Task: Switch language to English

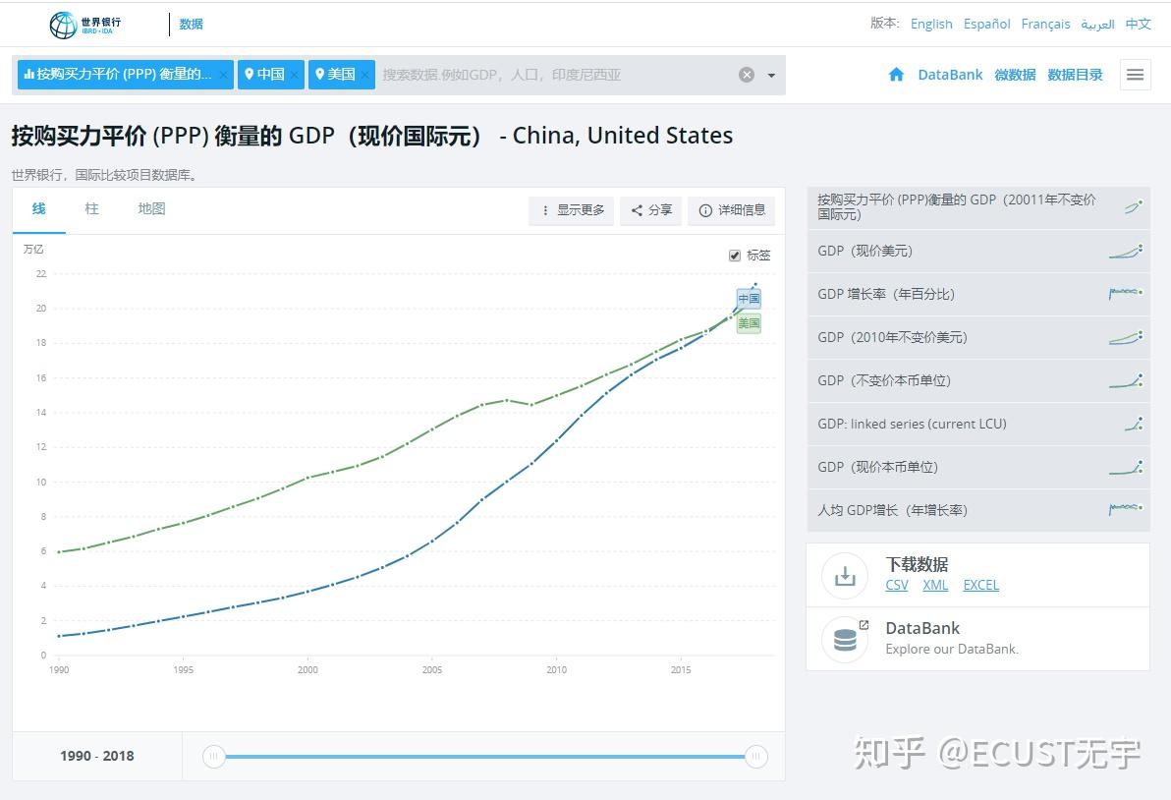Action: (x=931, y=24)
